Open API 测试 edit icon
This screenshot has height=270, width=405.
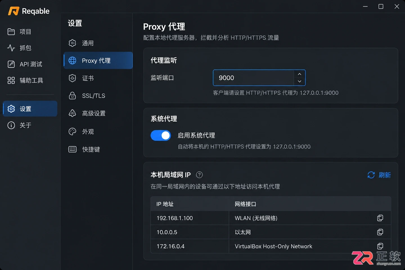(11, 64)
